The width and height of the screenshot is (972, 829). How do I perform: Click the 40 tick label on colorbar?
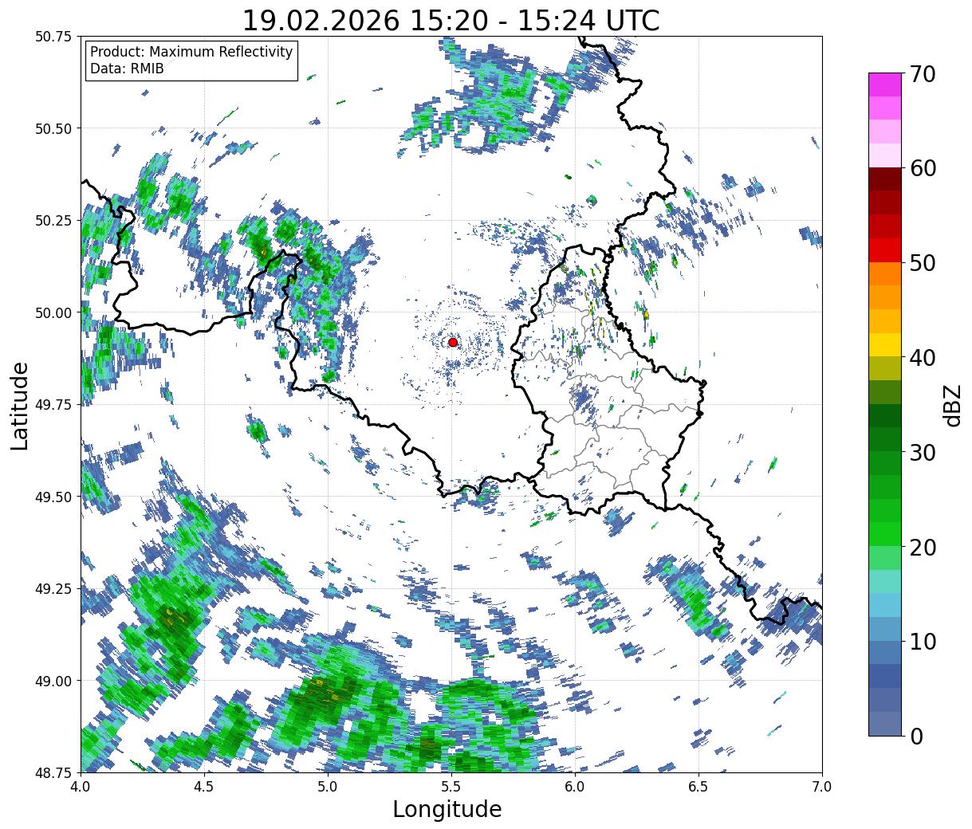pyautogui.click(x=922, y=357)
